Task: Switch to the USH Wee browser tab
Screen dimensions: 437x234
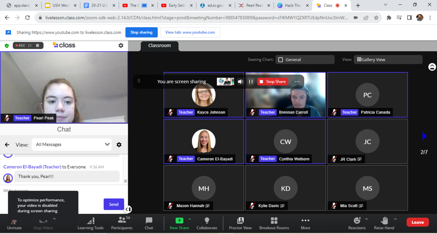Action: pos(61,5)
